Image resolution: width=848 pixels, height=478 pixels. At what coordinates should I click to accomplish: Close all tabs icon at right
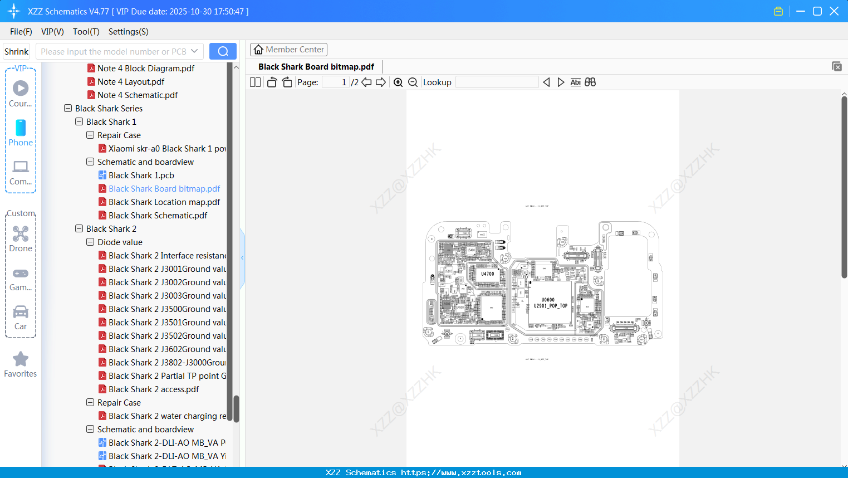pos(836,66)
